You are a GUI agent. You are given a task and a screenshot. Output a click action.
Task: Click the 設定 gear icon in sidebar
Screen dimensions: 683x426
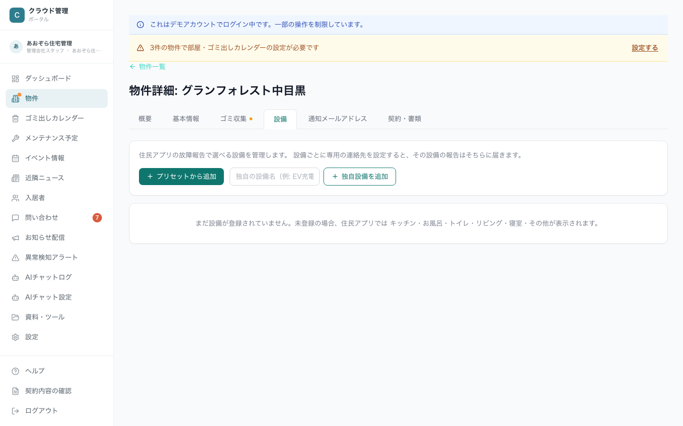(15, 337)
